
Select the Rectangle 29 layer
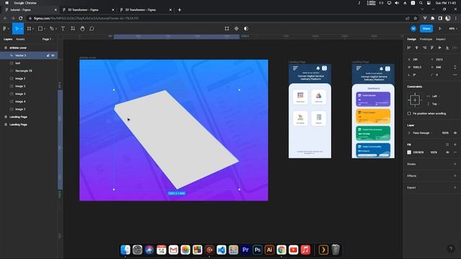29,71
